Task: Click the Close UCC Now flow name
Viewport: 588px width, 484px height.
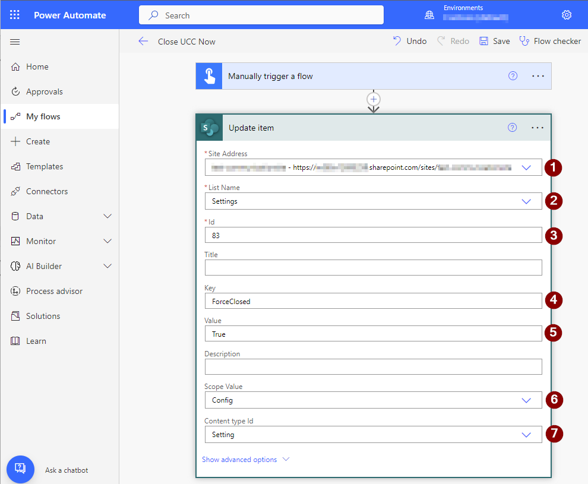Action: click(x=186, y=42)
